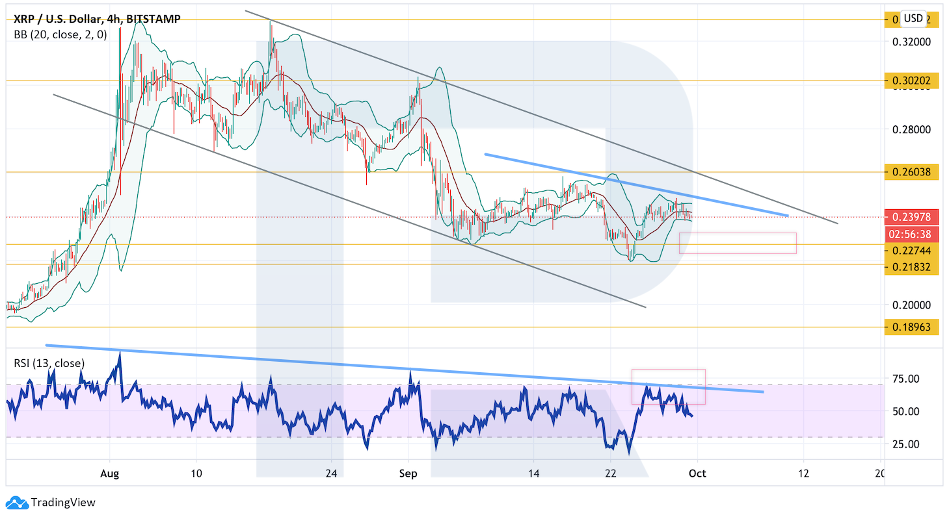This screenshot has width=949, height=519.
Task: Click the Aug date on the time axis
Action: (x=110, y=474)
